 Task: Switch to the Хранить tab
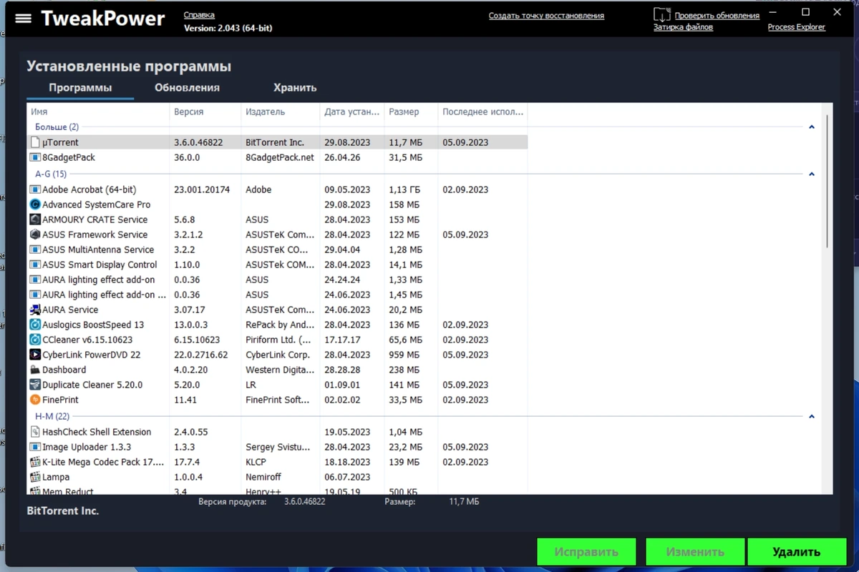coord(295,87)
